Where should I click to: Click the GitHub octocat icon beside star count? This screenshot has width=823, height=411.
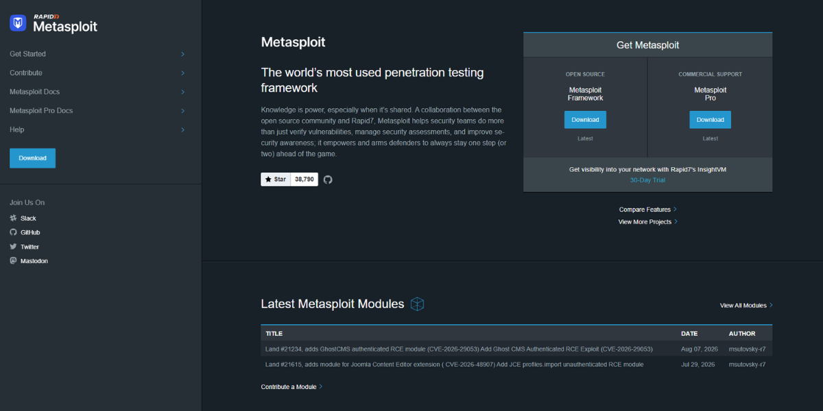(328, 179)
